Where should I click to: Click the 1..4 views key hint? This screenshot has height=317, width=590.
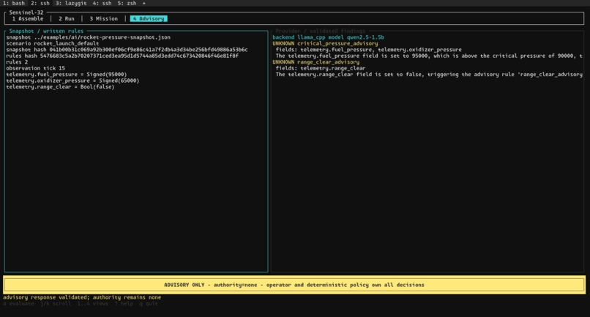point(92,303)
